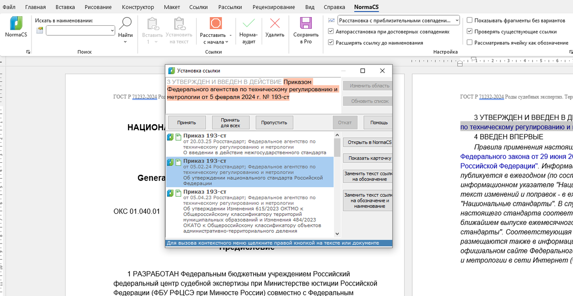Click Заменить текст ссылки на обозначение button

(x=367, y=176)
